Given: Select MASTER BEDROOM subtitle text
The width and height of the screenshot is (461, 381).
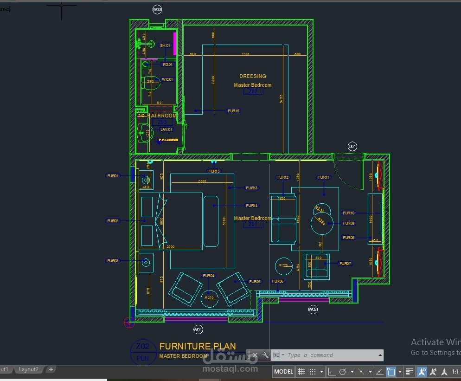Looking at the screenshot, I should (184, 356).
